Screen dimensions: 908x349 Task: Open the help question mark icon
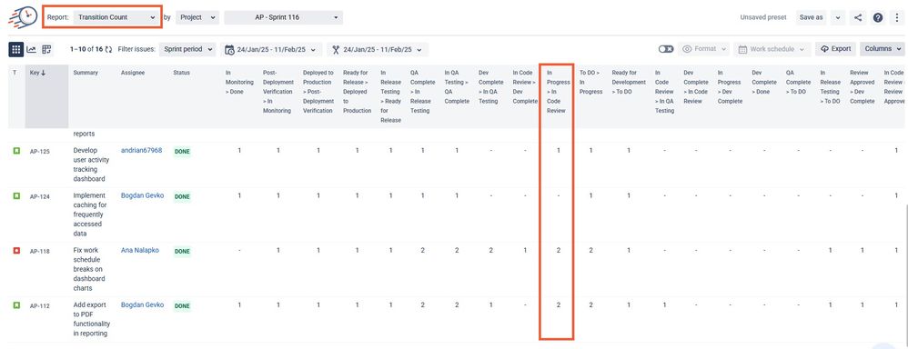coord(878,17)
